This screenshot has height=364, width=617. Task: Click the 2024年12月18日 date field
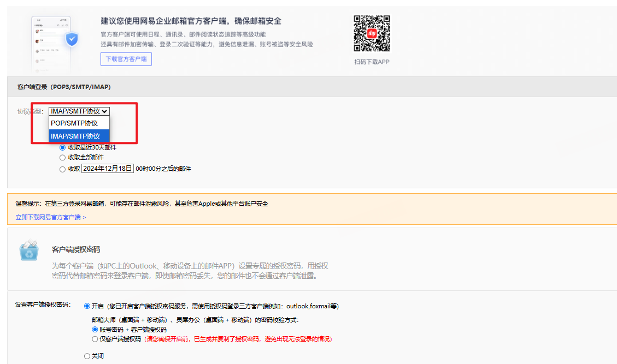(x=108, y=169)
